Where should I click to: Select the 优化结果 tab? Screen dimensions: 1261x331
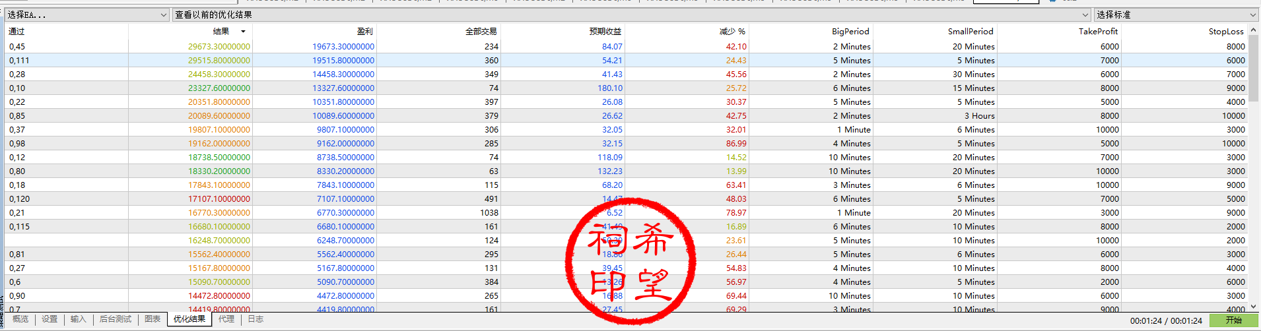[189, 319]
